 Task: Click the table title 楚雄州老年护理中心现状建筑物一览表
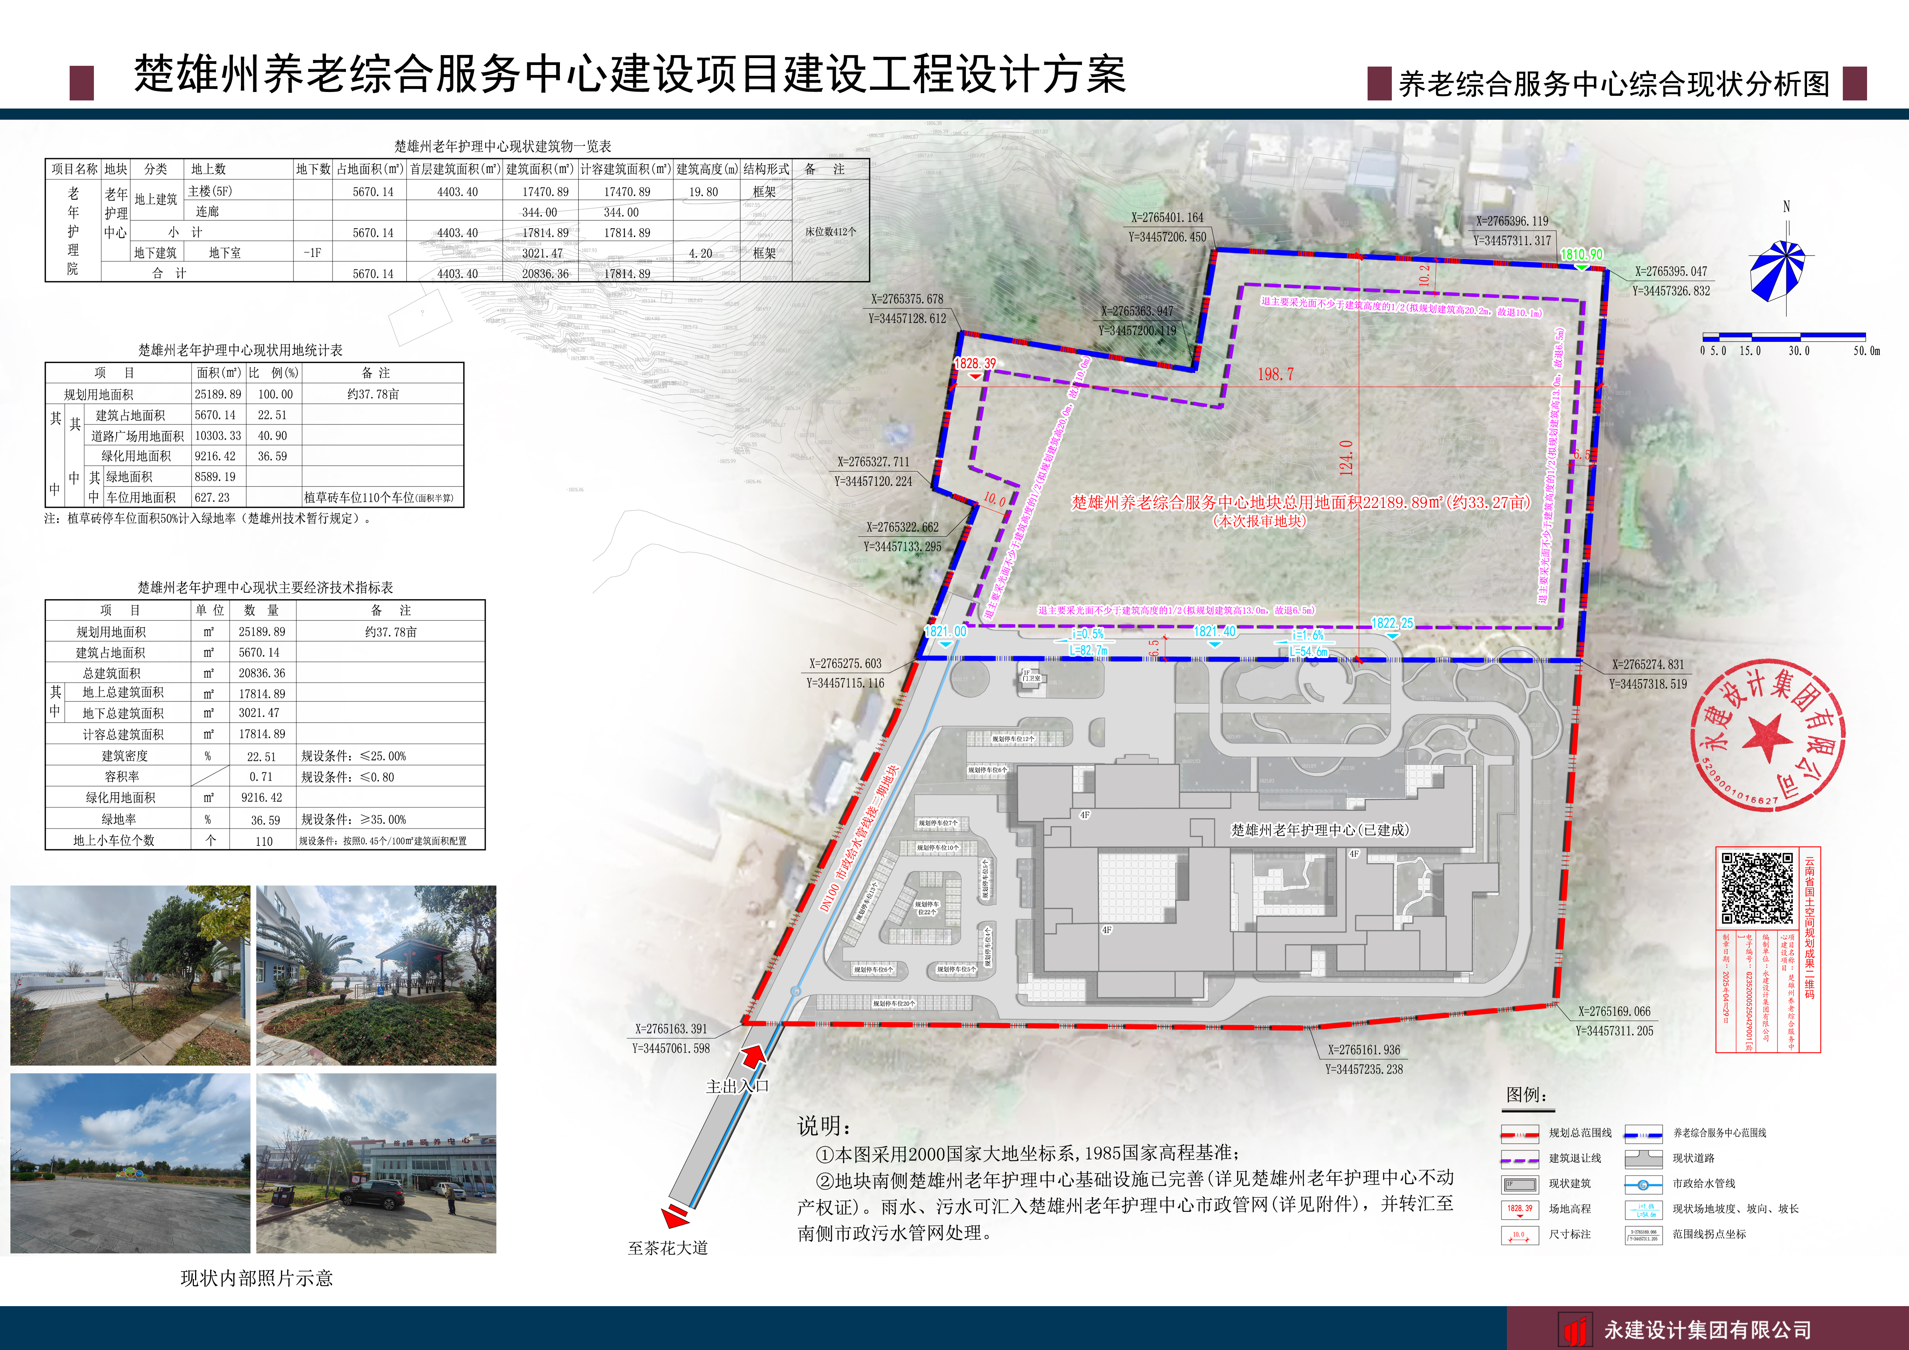coord(503,146)
